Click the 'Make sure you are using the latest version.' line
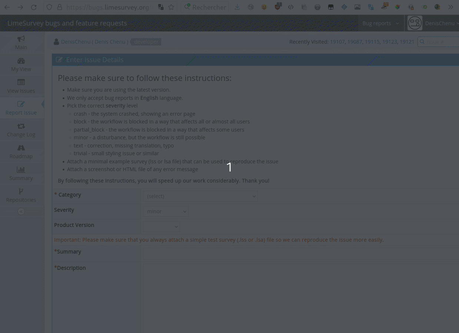This screenshot has width=459, height=333. 119,90
